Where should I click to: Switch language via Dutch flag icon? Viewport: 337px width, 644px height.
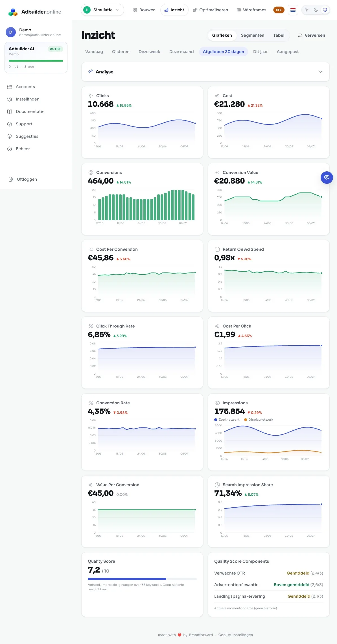click(293, 10)
